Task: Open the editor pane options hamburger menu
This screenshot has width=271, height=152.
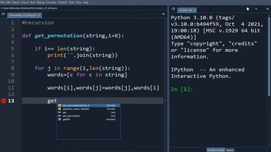Action: click(x=163, y=14)
